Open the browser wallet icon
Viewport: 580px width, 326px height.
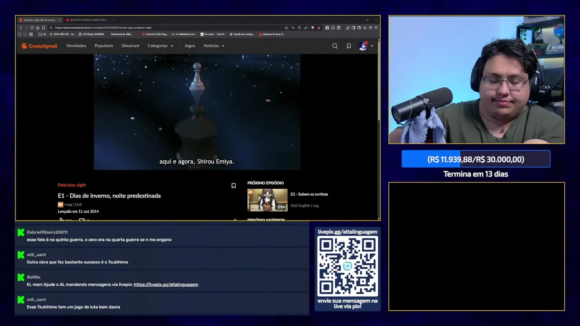[359, 28]
